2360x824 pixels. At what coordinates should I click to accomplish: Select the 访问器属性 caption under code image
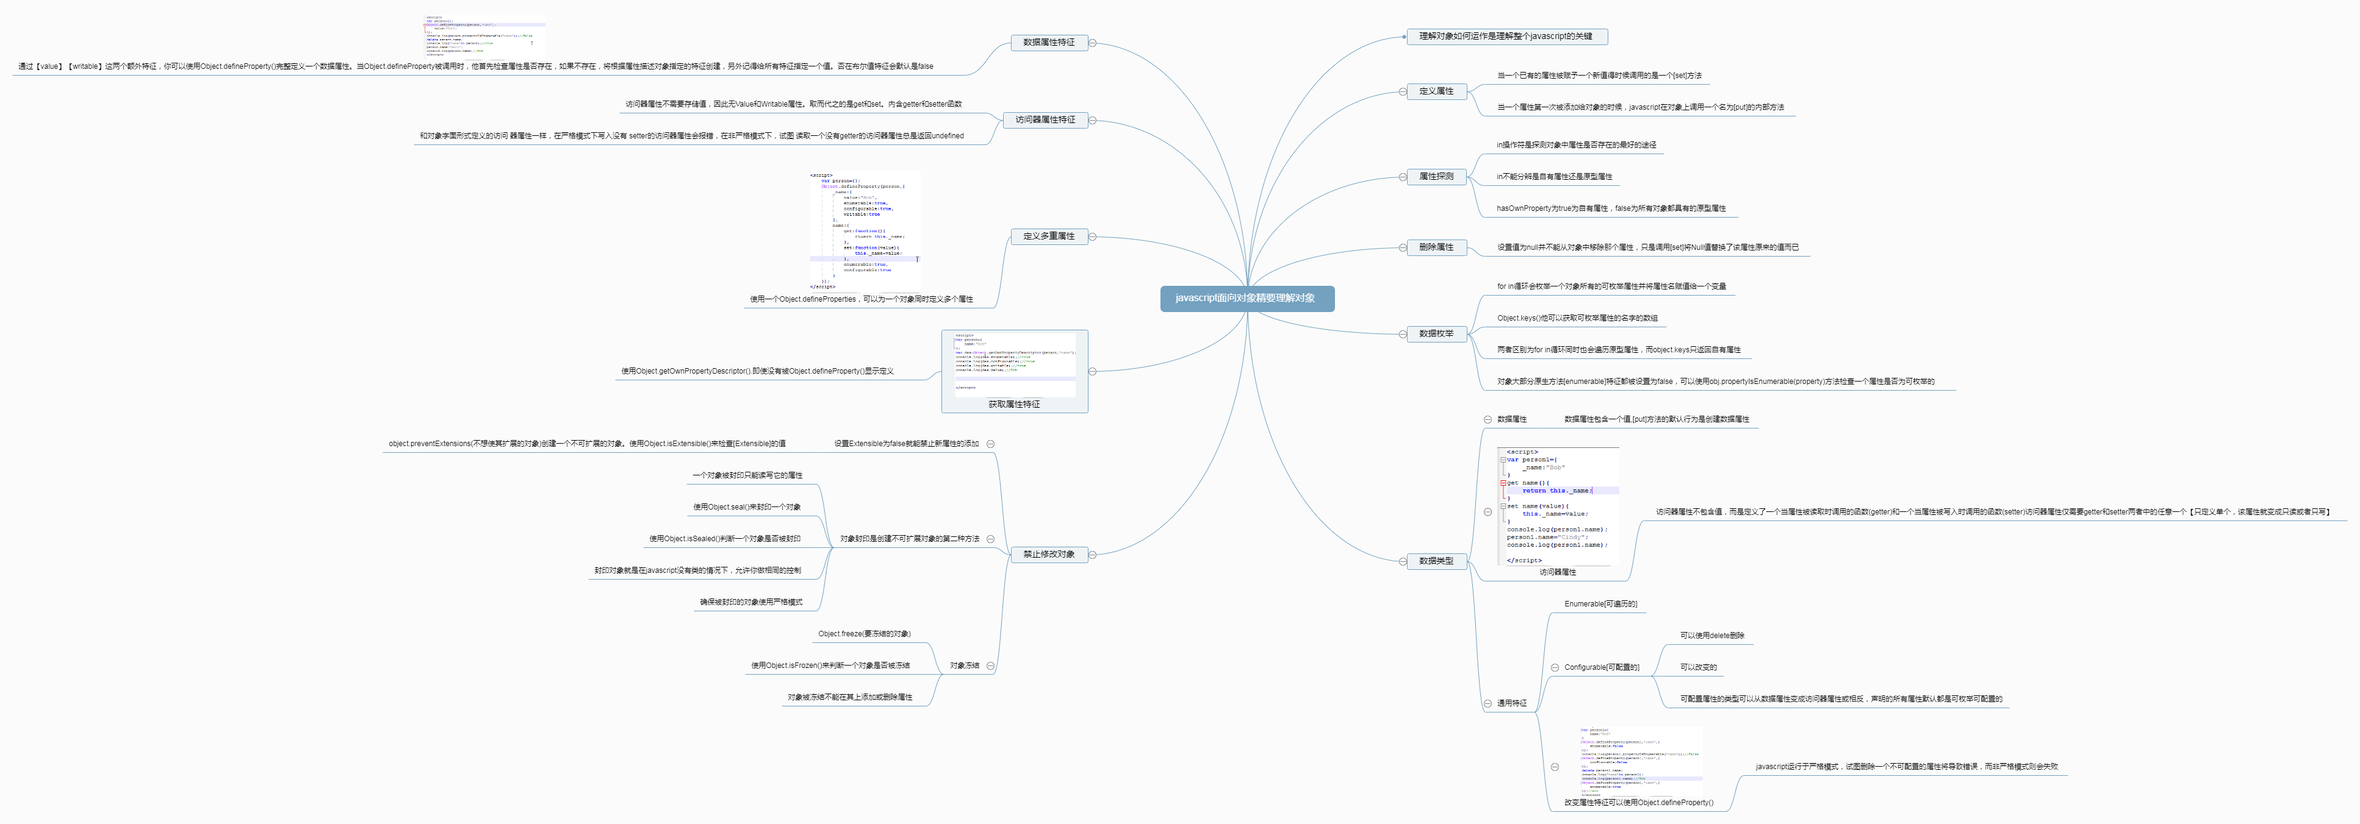1558,572
